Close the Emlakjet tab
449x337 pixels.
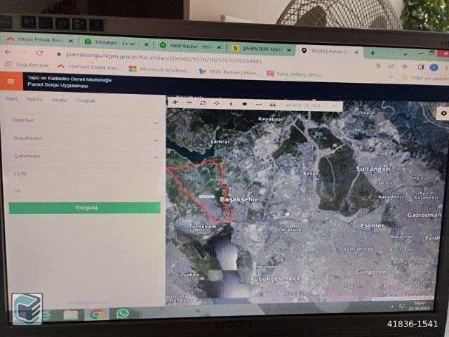coord(147,44)
